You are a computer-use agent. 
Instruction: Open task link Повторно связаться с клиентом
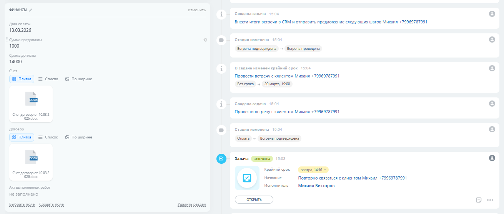(352, 178)
